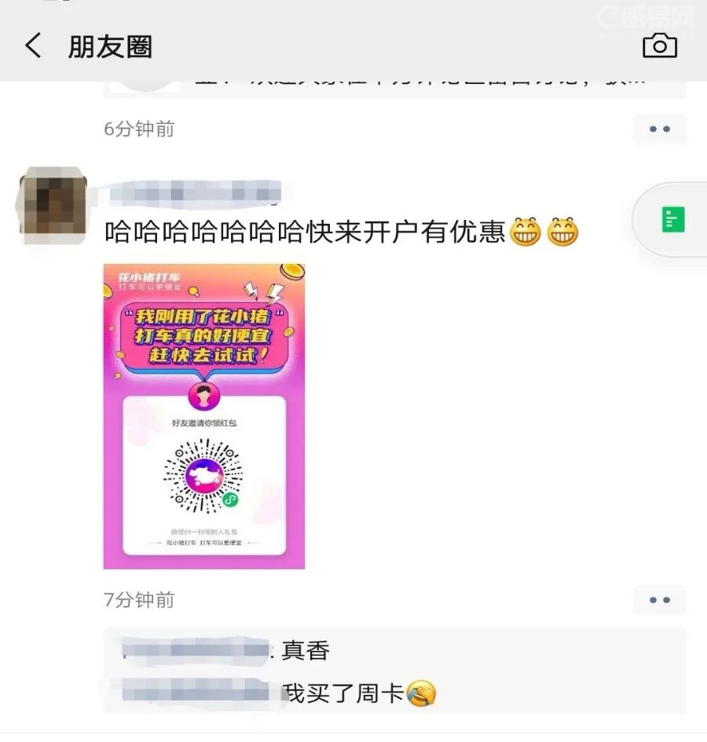The height and width of the screenshot is (742, 707).
Task: Open the green floating note widget
Action: (673, 220)
